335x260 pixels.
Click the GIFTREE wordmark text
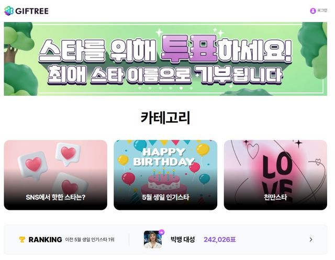32,11
